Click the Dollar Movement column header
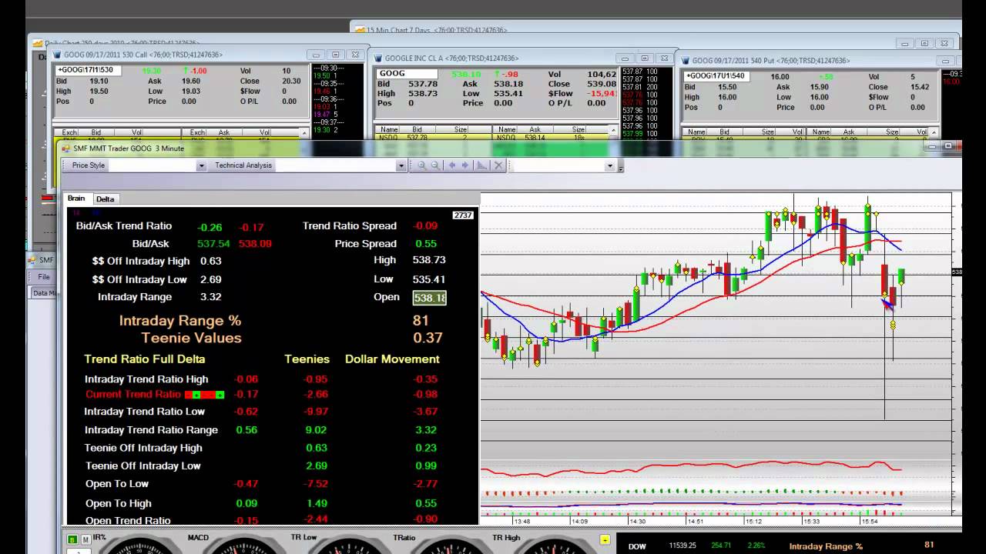Image resolution: width=986 pixels, height=554 pixels. point(392,359)
